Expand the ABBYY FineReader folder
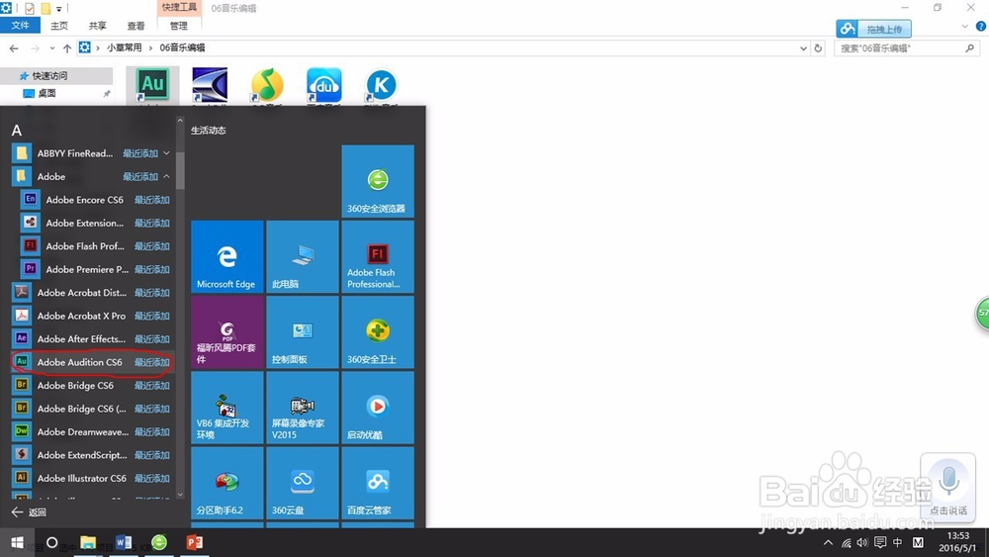Viewport: 989px width, 557px height. [x=91, y=153]
